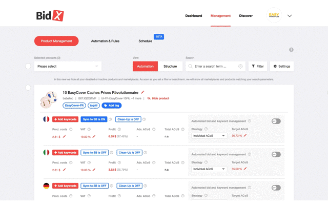This screenshot has height=205, width=328.
Task: Click the tagAll tag
Action: click(x=94, y=106)
